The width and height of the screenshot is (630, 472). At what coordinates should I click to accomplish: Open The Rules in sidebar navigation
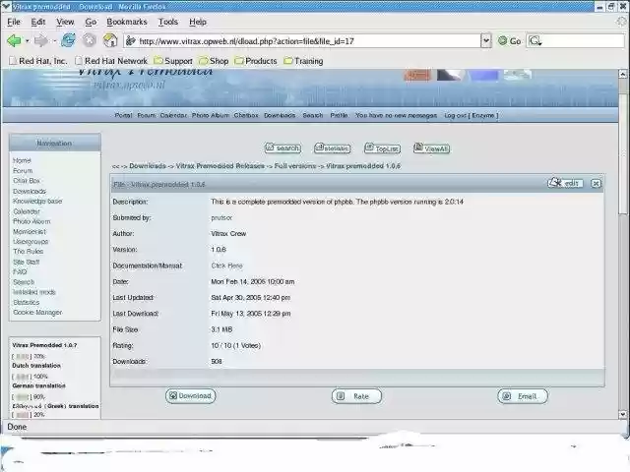coord(28,252)
